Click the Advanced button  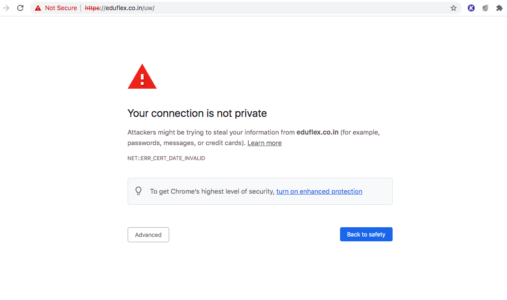coord(148,234)
